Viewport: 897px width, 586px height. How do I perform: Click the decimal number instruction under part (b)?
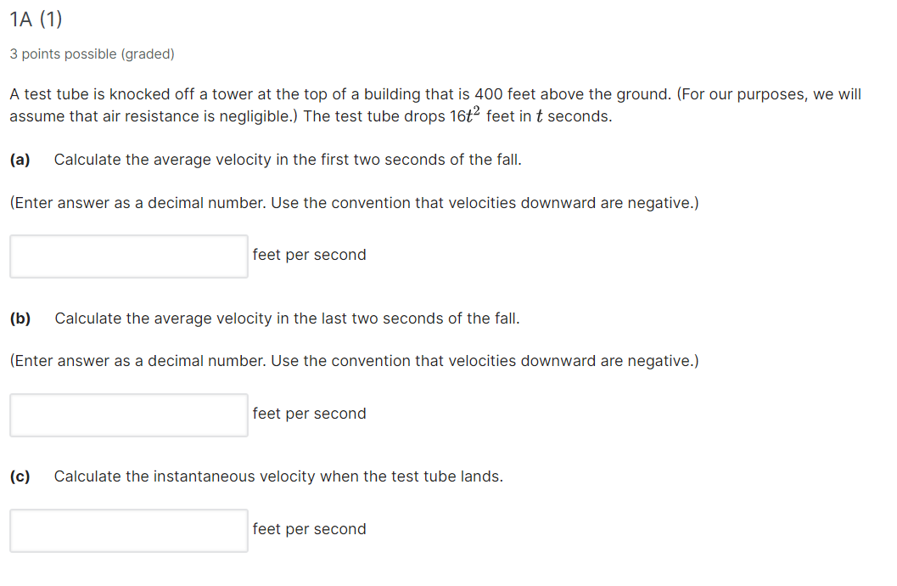coord(354,360)
